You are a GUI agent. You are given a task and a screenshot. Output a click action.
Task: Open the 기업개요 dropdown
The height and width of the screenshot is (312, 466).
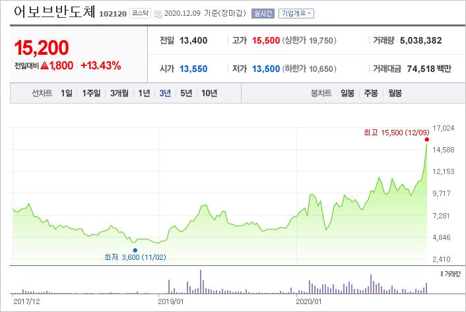click(296, 13)
